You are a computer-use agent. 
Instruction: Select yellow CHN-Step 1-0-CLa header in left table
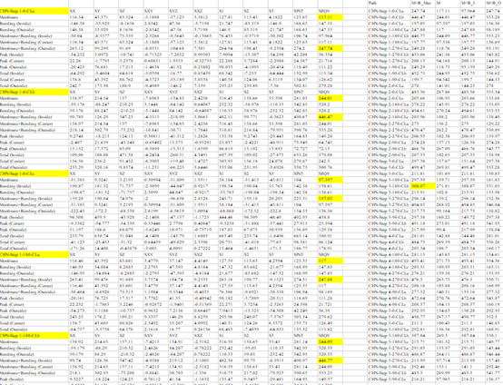[x=35, y=11]
